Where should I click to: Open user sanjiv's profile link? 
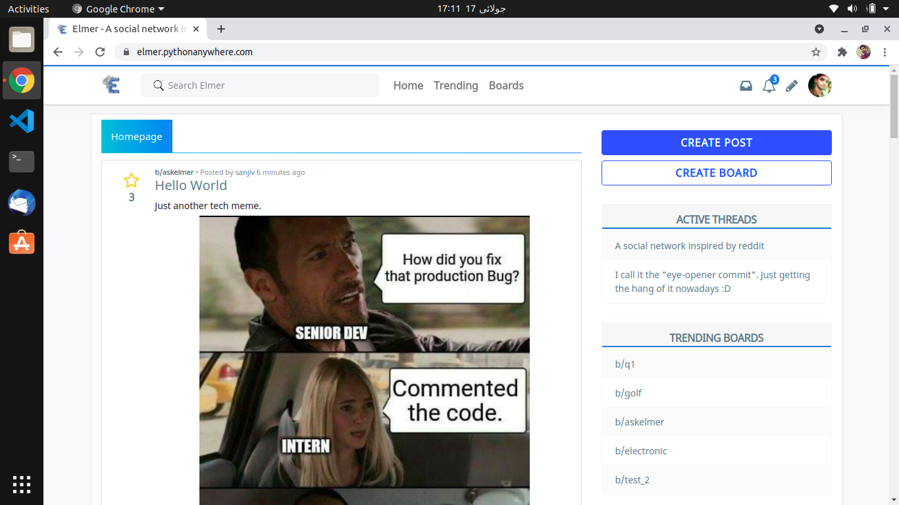click(245, 172)
